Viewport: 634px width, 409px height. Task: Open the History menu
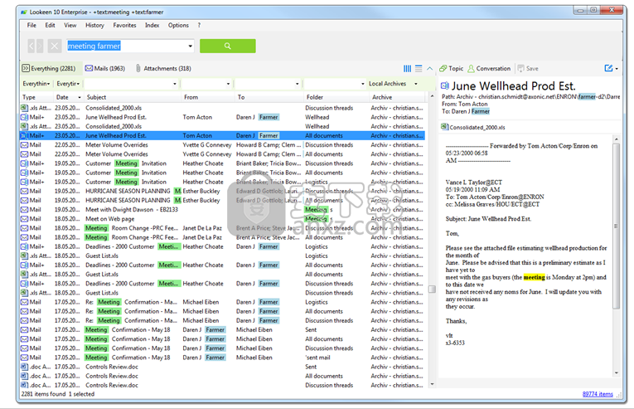point(94,25)
